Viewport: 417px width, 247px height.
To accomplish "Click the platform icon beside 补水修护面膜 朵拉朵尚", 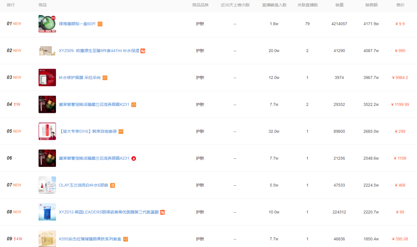I will click(x=105, y=78).
